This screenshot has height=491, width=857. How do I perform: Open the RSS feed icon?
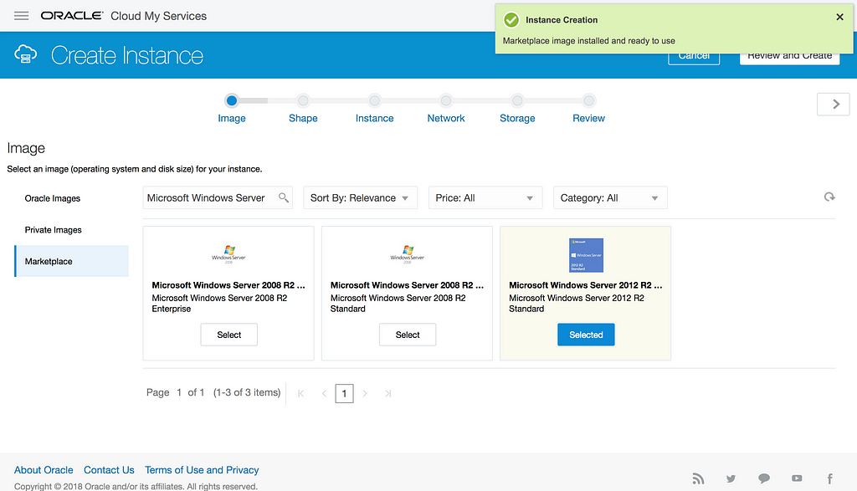[698, 478]
